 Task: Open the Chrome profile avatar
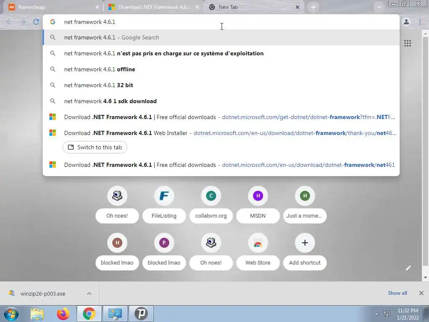406,22
